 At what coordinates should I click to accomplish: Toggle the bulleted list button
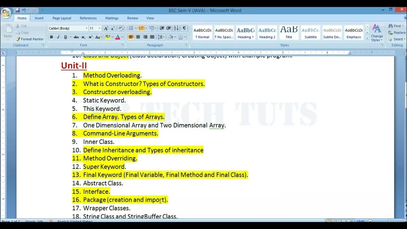click(x=131, y=28)
